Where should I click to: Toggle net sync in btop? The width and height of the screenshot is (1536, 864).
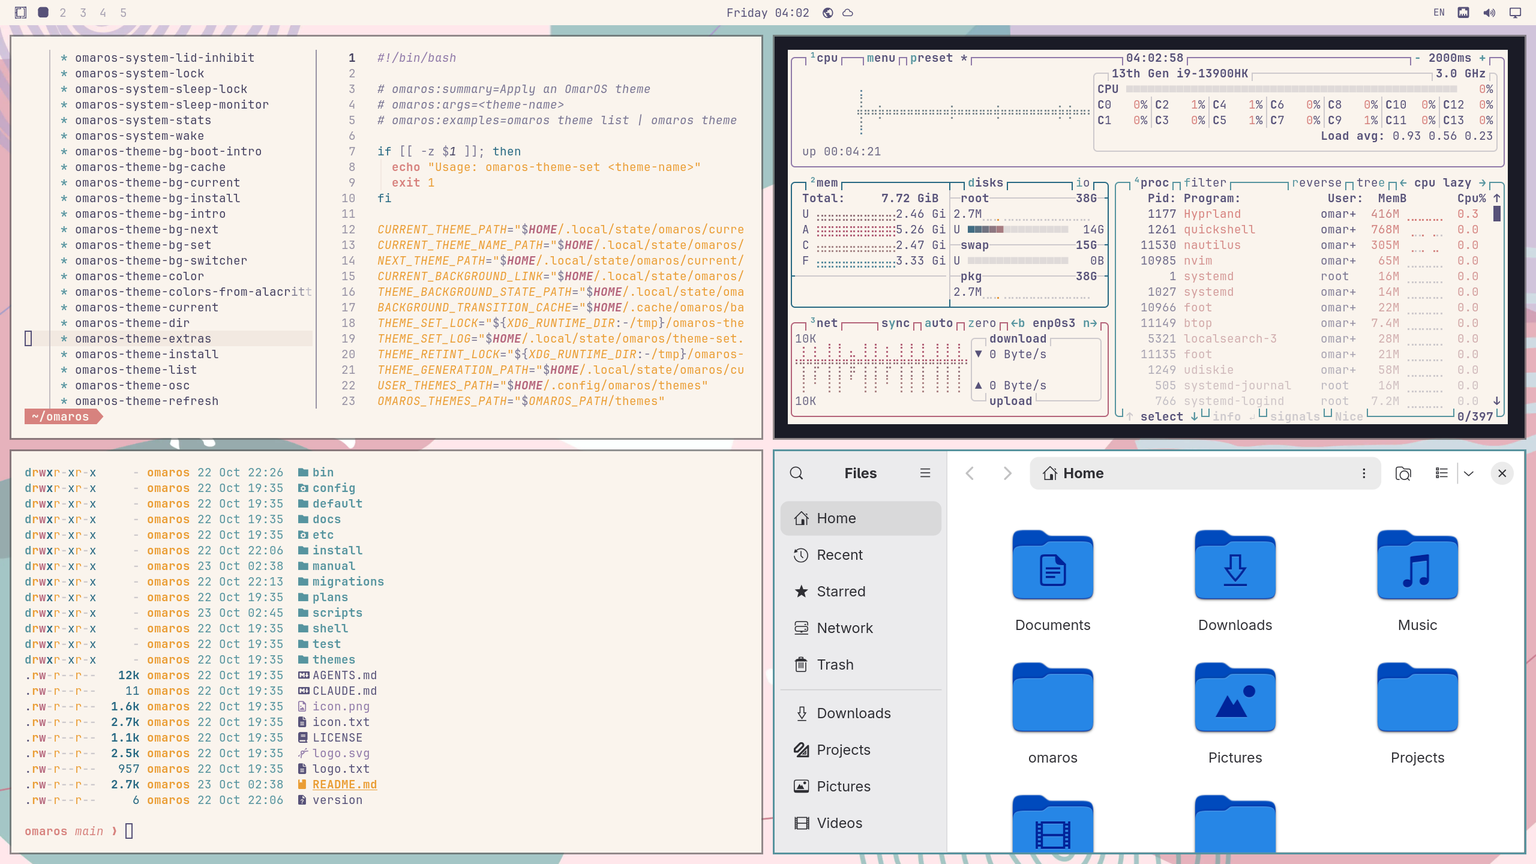[895, 323]
